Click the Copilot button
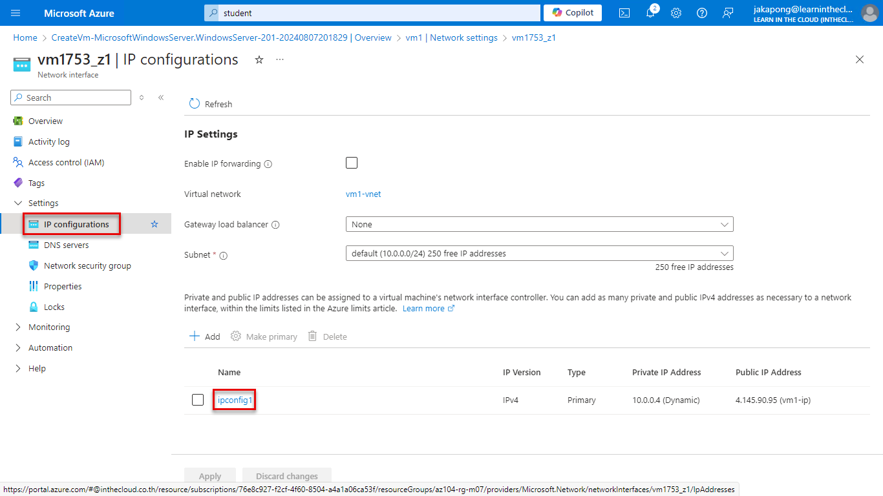883x496 pixels. (x=573, y=13)
